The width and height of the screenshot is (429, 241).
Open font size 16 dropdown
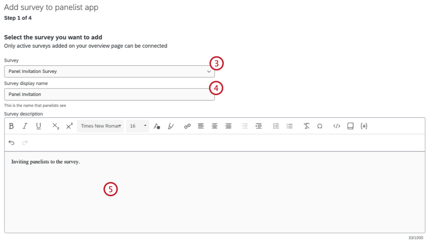click(138, 126)
